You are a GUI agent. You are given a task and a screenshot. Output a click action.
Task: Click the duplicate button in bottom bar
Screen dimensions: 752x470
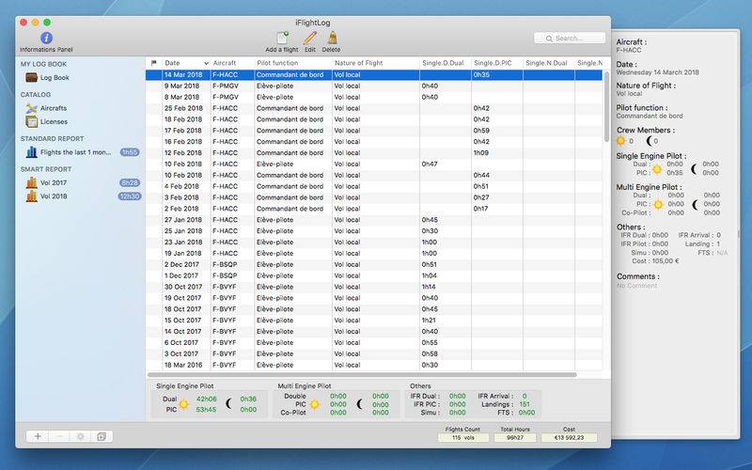102,436
